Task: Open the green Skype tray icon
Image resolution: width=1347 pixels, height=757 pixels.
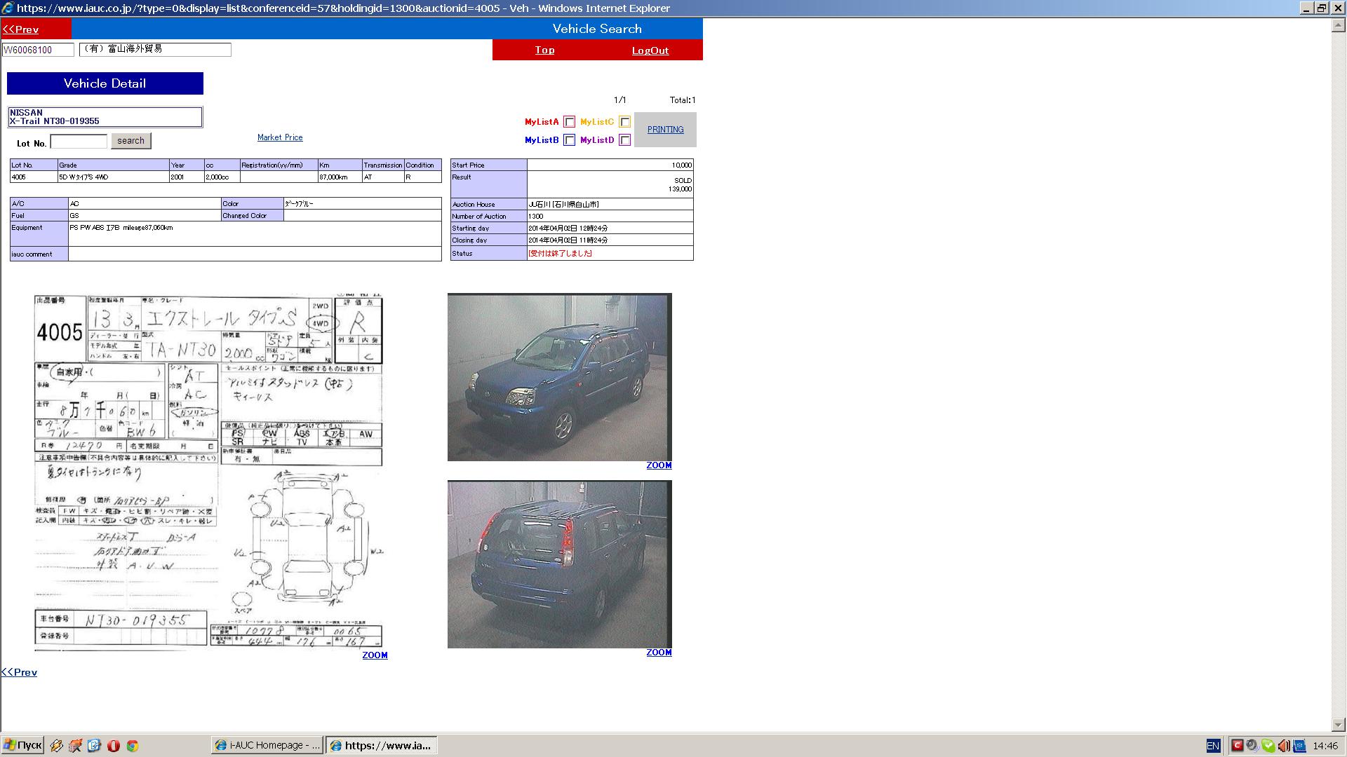Action: point(1268,746)
